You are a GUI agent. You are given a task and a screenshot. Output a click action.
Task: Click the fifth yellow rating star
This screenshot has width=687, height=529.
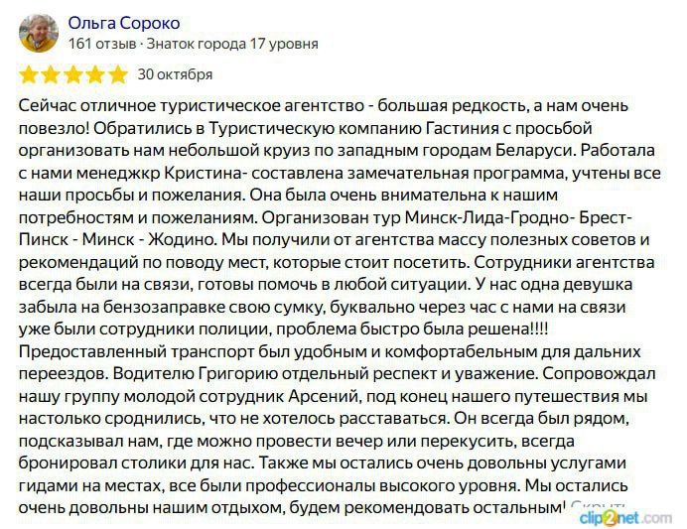[117, 74]
